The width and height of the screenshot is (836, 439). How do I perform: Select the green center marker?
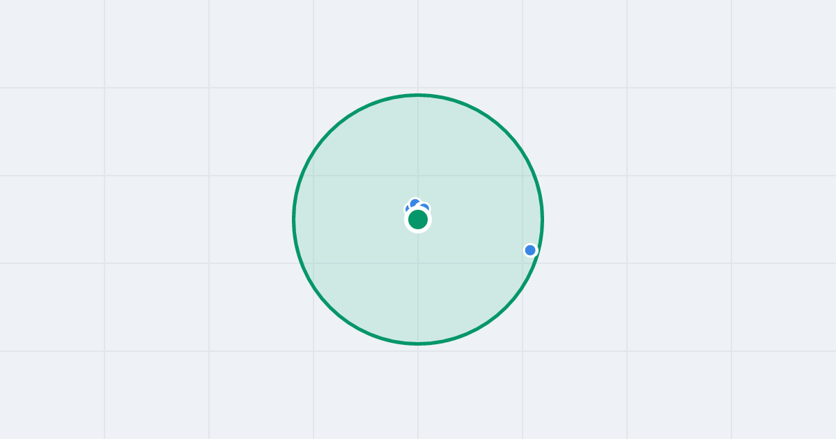[418, 219]
